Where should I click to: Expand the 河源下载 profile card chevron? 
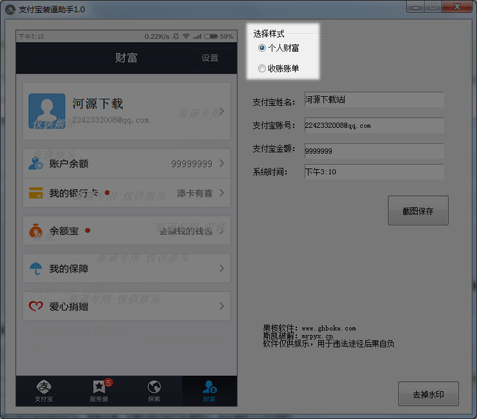pyautogui.click(x=222, y=112)
